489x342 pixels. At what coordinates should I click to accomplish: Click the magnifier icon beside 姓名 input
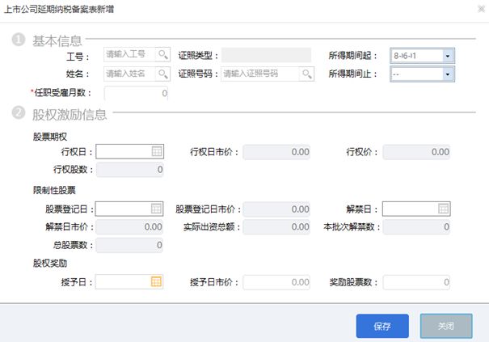point(162,74)
